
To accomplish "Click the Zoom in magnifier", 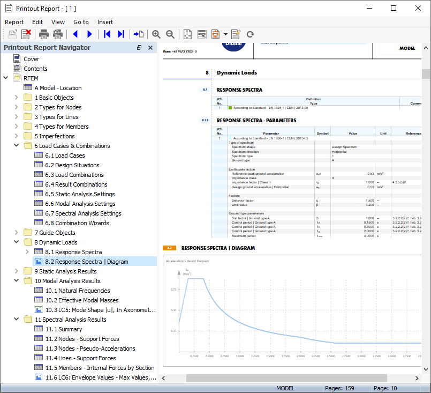I will pyautogui.click(x=156, y=34).
